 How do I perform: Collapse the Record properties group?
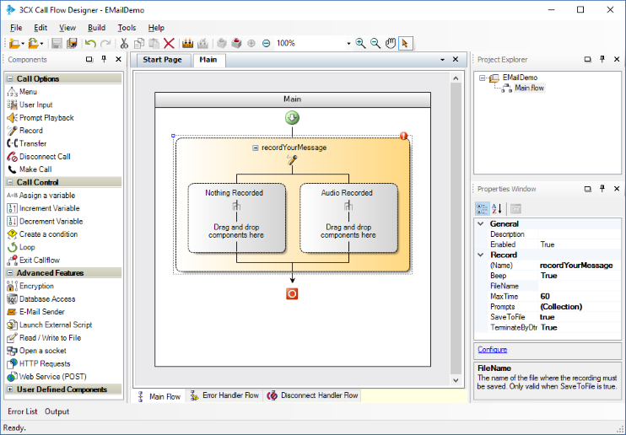pos(481,255)
